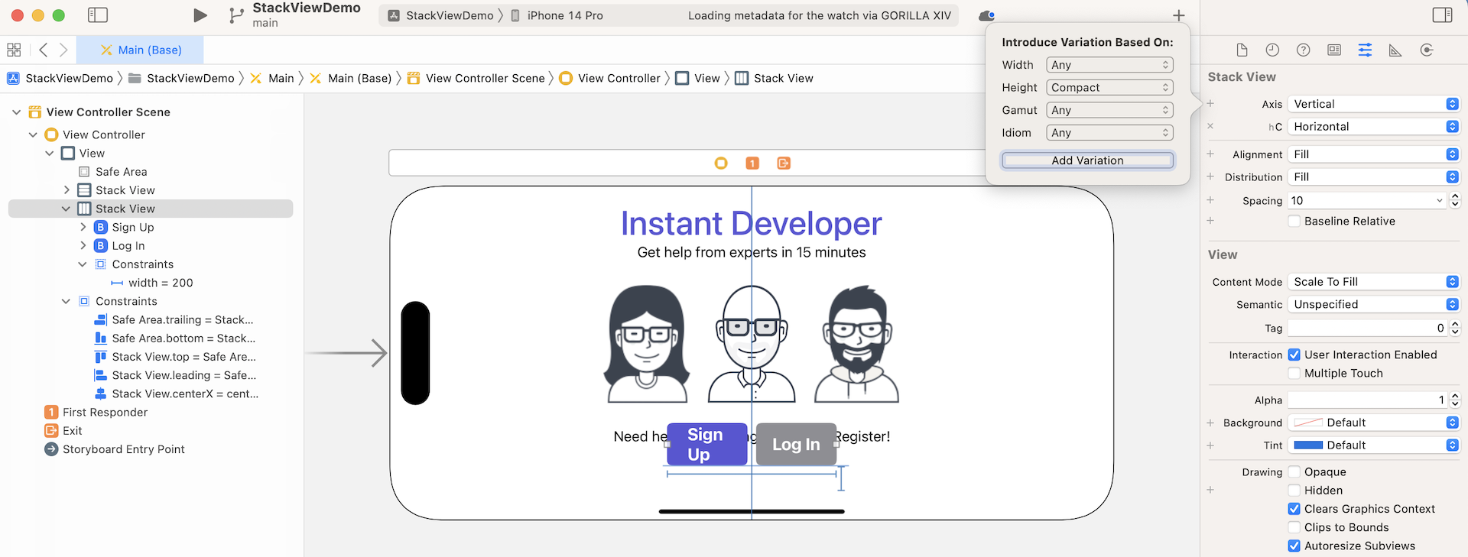
Task: Open the Size inspector ruler icon
Action: pos(1395,50)
